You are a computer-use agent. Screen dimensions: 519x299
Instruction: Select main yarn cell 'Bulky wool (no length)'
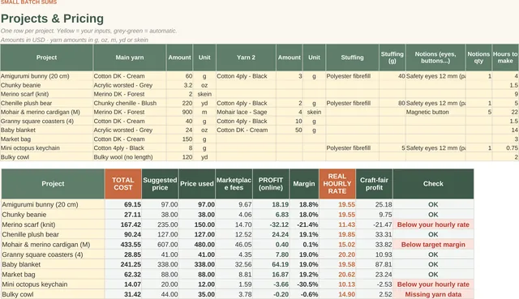click(x=130, y=157)
